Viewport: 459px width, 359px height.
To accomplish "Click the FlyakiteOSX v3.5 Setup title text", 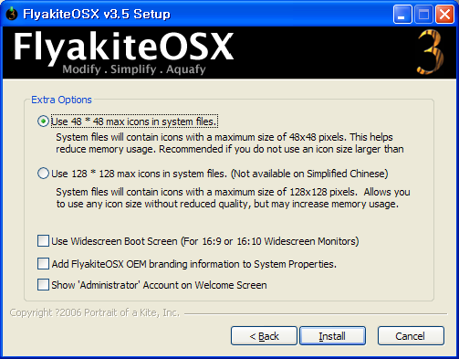I will point(97,14).
